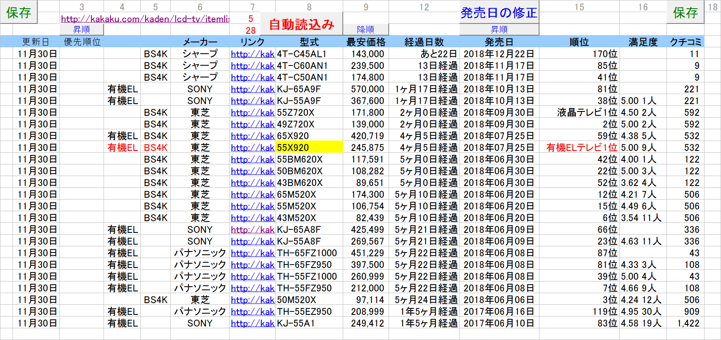Select the 2018年12月22日 release date cell

coord(499,54)
